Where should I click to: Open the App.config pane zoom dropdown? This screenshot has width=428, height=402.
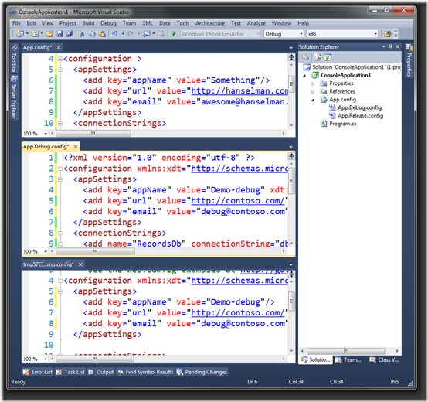coord(46,134)
